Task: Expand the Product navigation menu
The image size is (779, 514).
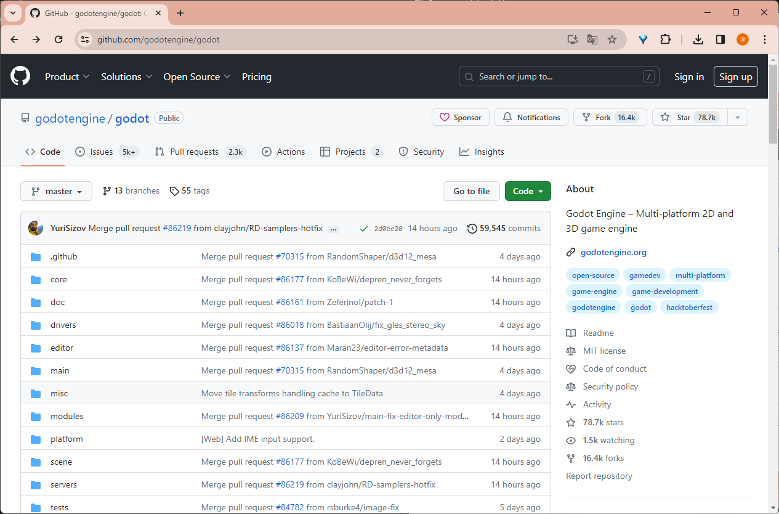Action: tap(67, 76)
